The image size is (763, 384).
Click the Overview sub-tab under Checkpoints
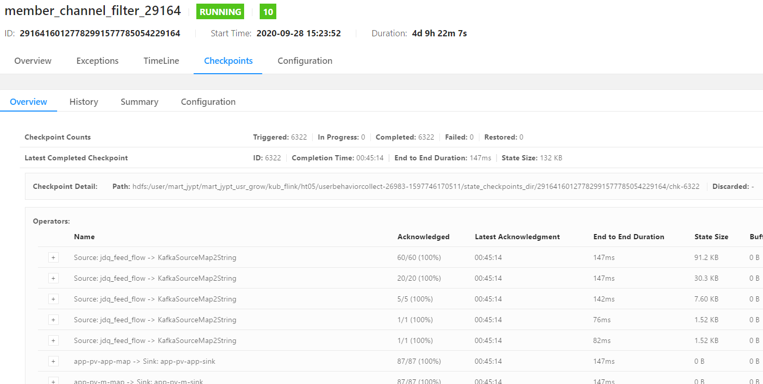coord(29,102)
